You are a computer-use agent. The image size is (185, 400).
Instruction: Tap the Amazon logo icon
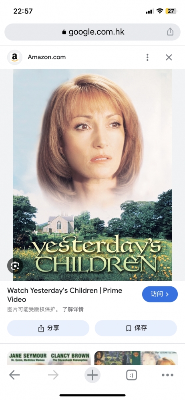pos(15,57)
